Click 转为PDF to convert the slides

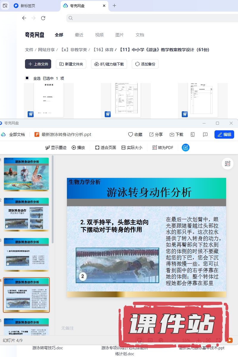(x=162, y=148)
